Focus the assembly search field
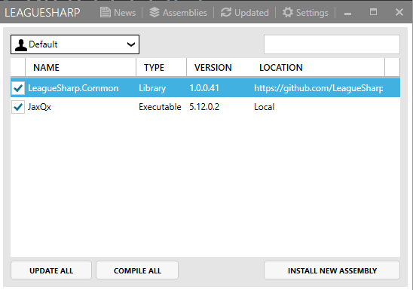The width and height of the screenshot is (413, 290). [332, 44]
